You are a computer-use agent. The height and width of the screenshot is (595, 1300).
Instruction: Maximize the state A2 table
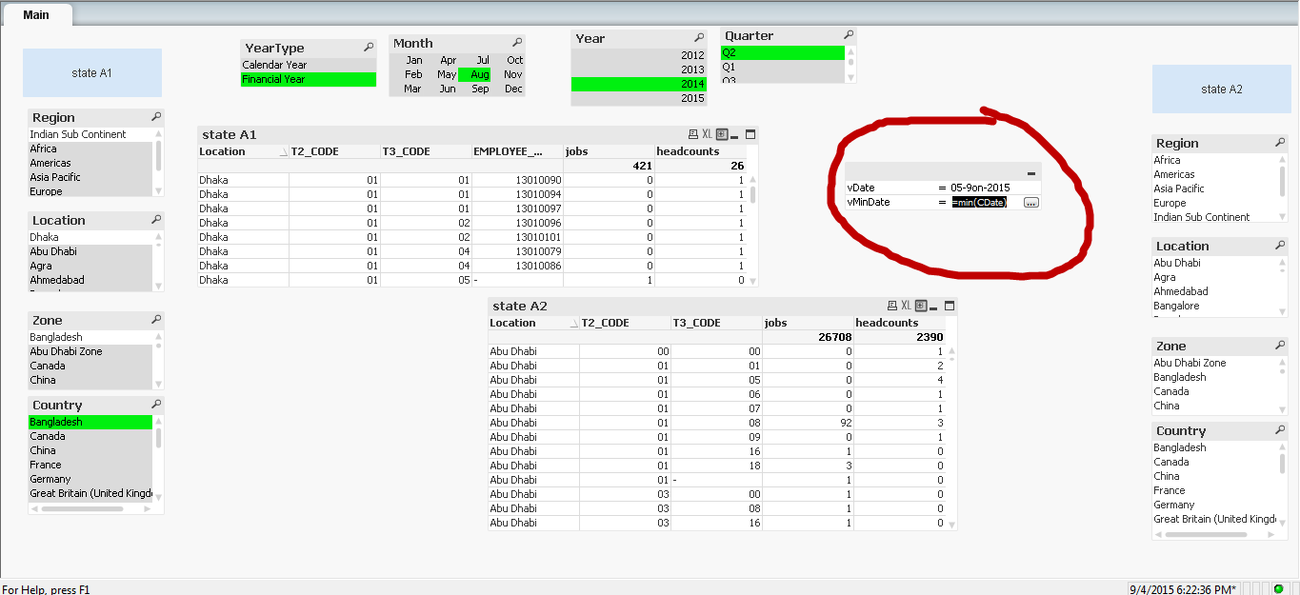(x=950, y=306)
